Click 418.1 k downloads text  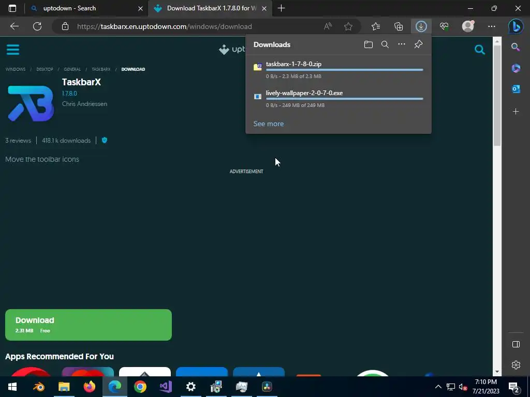tap(66, 141)
